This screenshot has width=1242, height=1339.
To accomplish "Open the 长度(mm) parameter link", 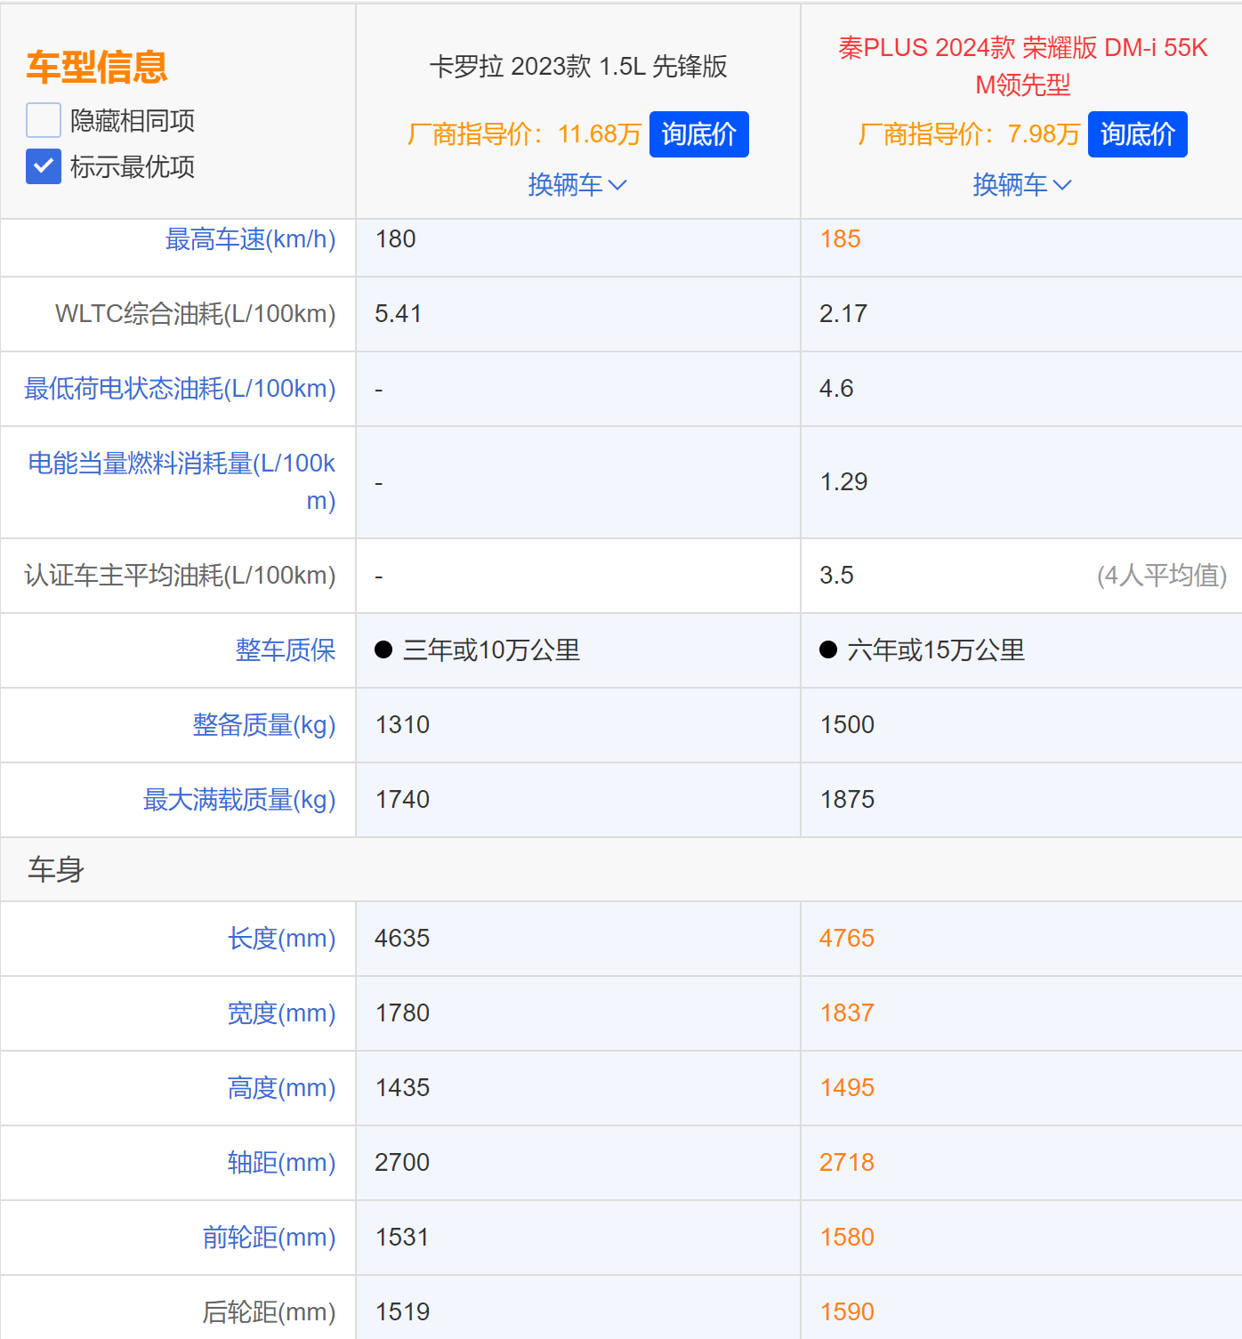I will click(x=282, y=939).
